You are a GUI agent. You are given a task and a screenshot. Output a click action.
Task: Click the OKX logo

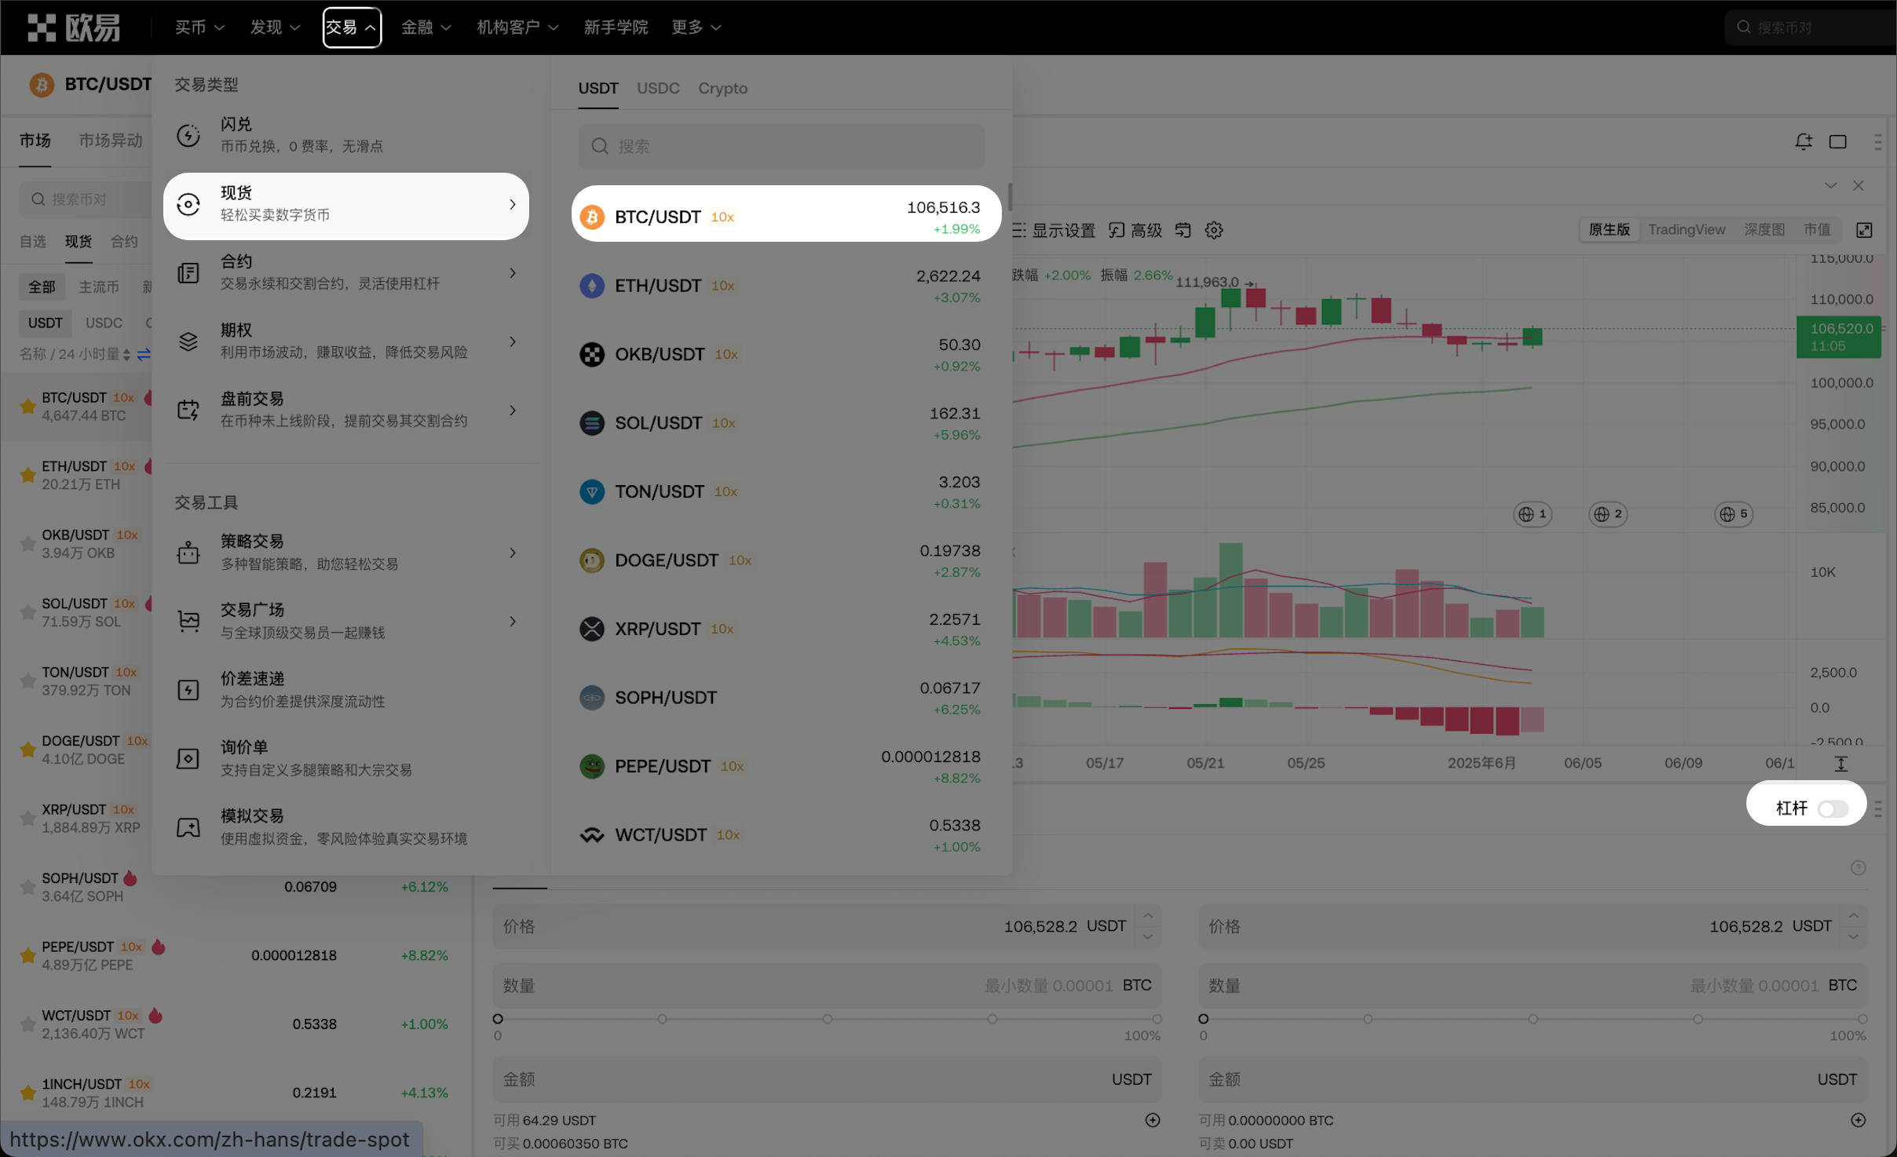point(74,27)
